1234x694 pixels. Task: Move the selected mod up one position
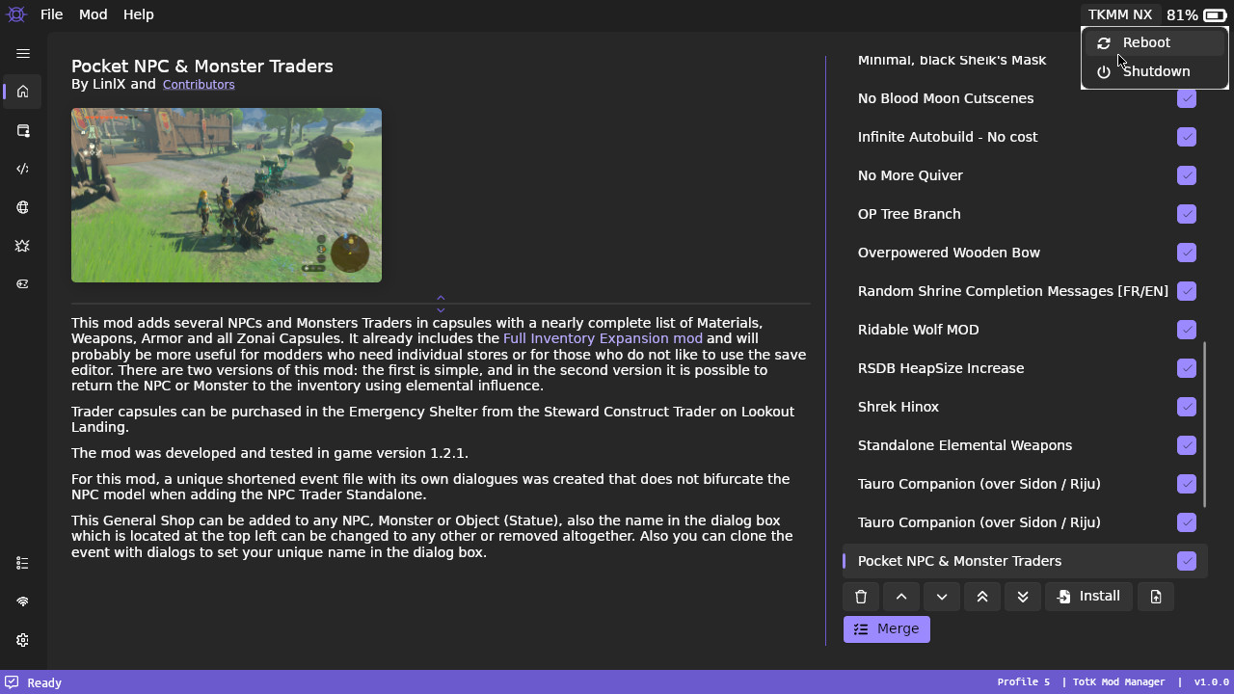pos(900,596)
